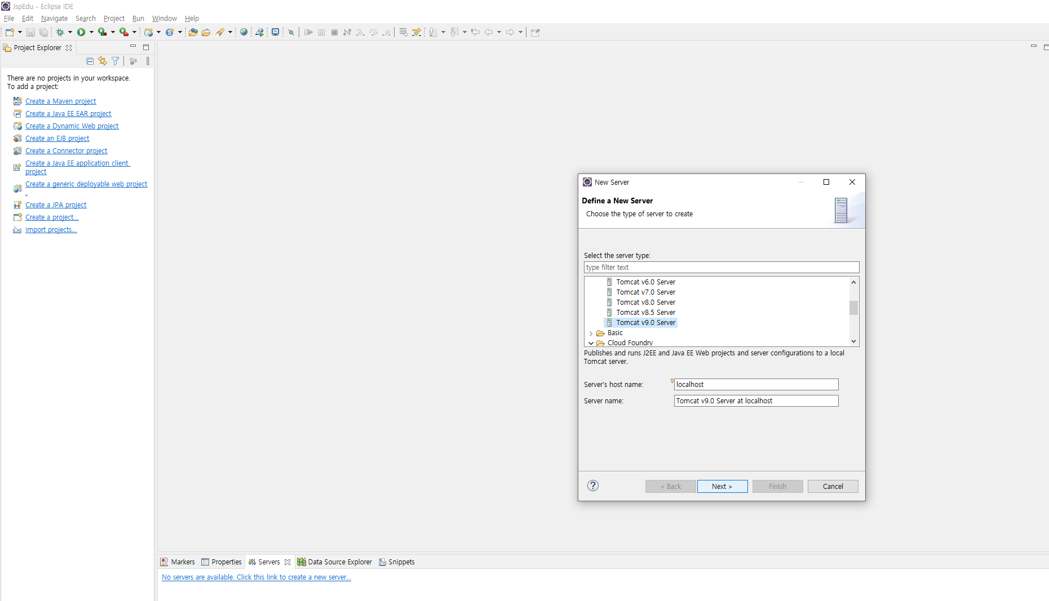Viewport: 1049px width, 601px height.
Task: Click the Resume debug icon
Action: pyautogui.click(x=308, y=32)
